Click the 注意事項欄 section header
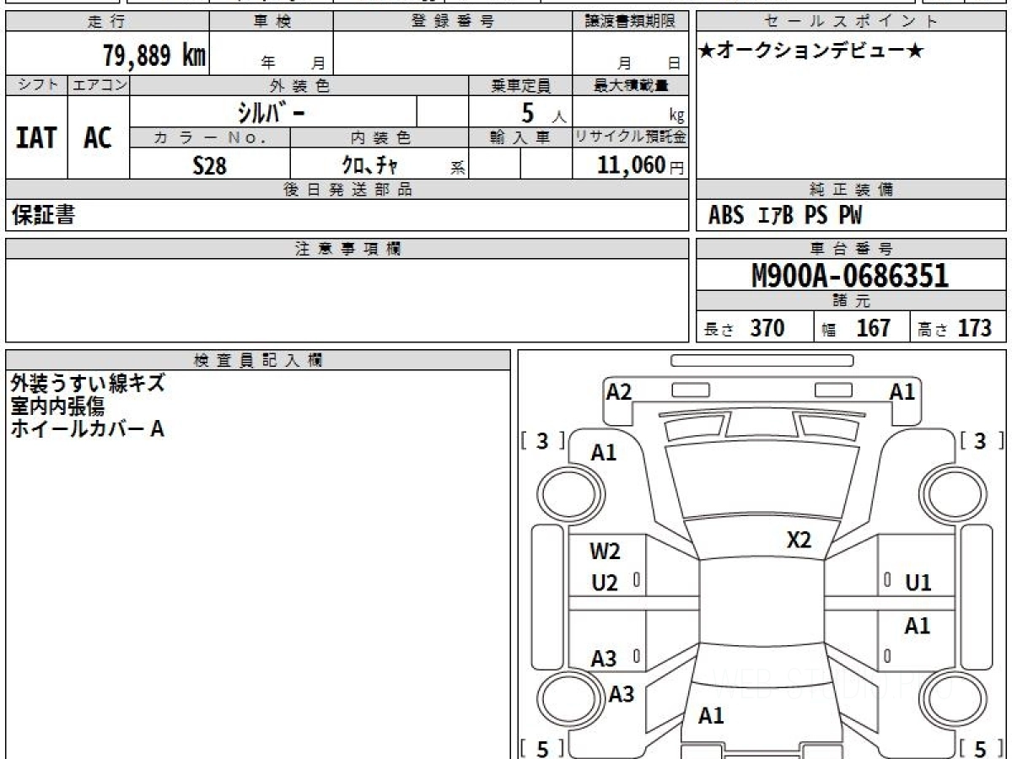The height and width of the screenshot is (759, 1012). point(347,249)
